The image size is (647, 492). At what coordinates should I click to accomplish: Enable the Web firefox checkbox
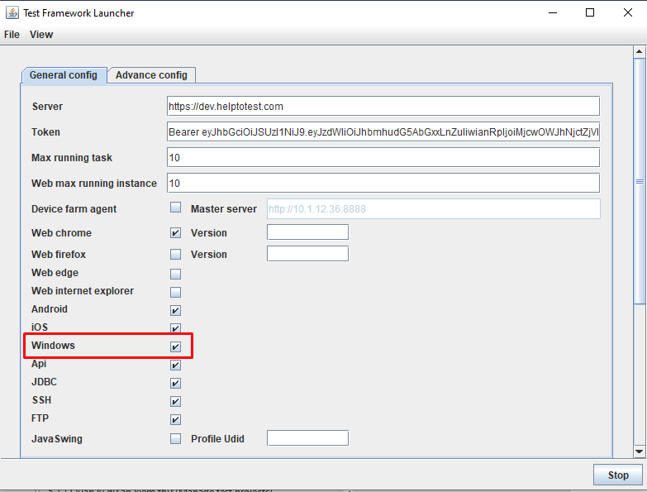[175, 254]
